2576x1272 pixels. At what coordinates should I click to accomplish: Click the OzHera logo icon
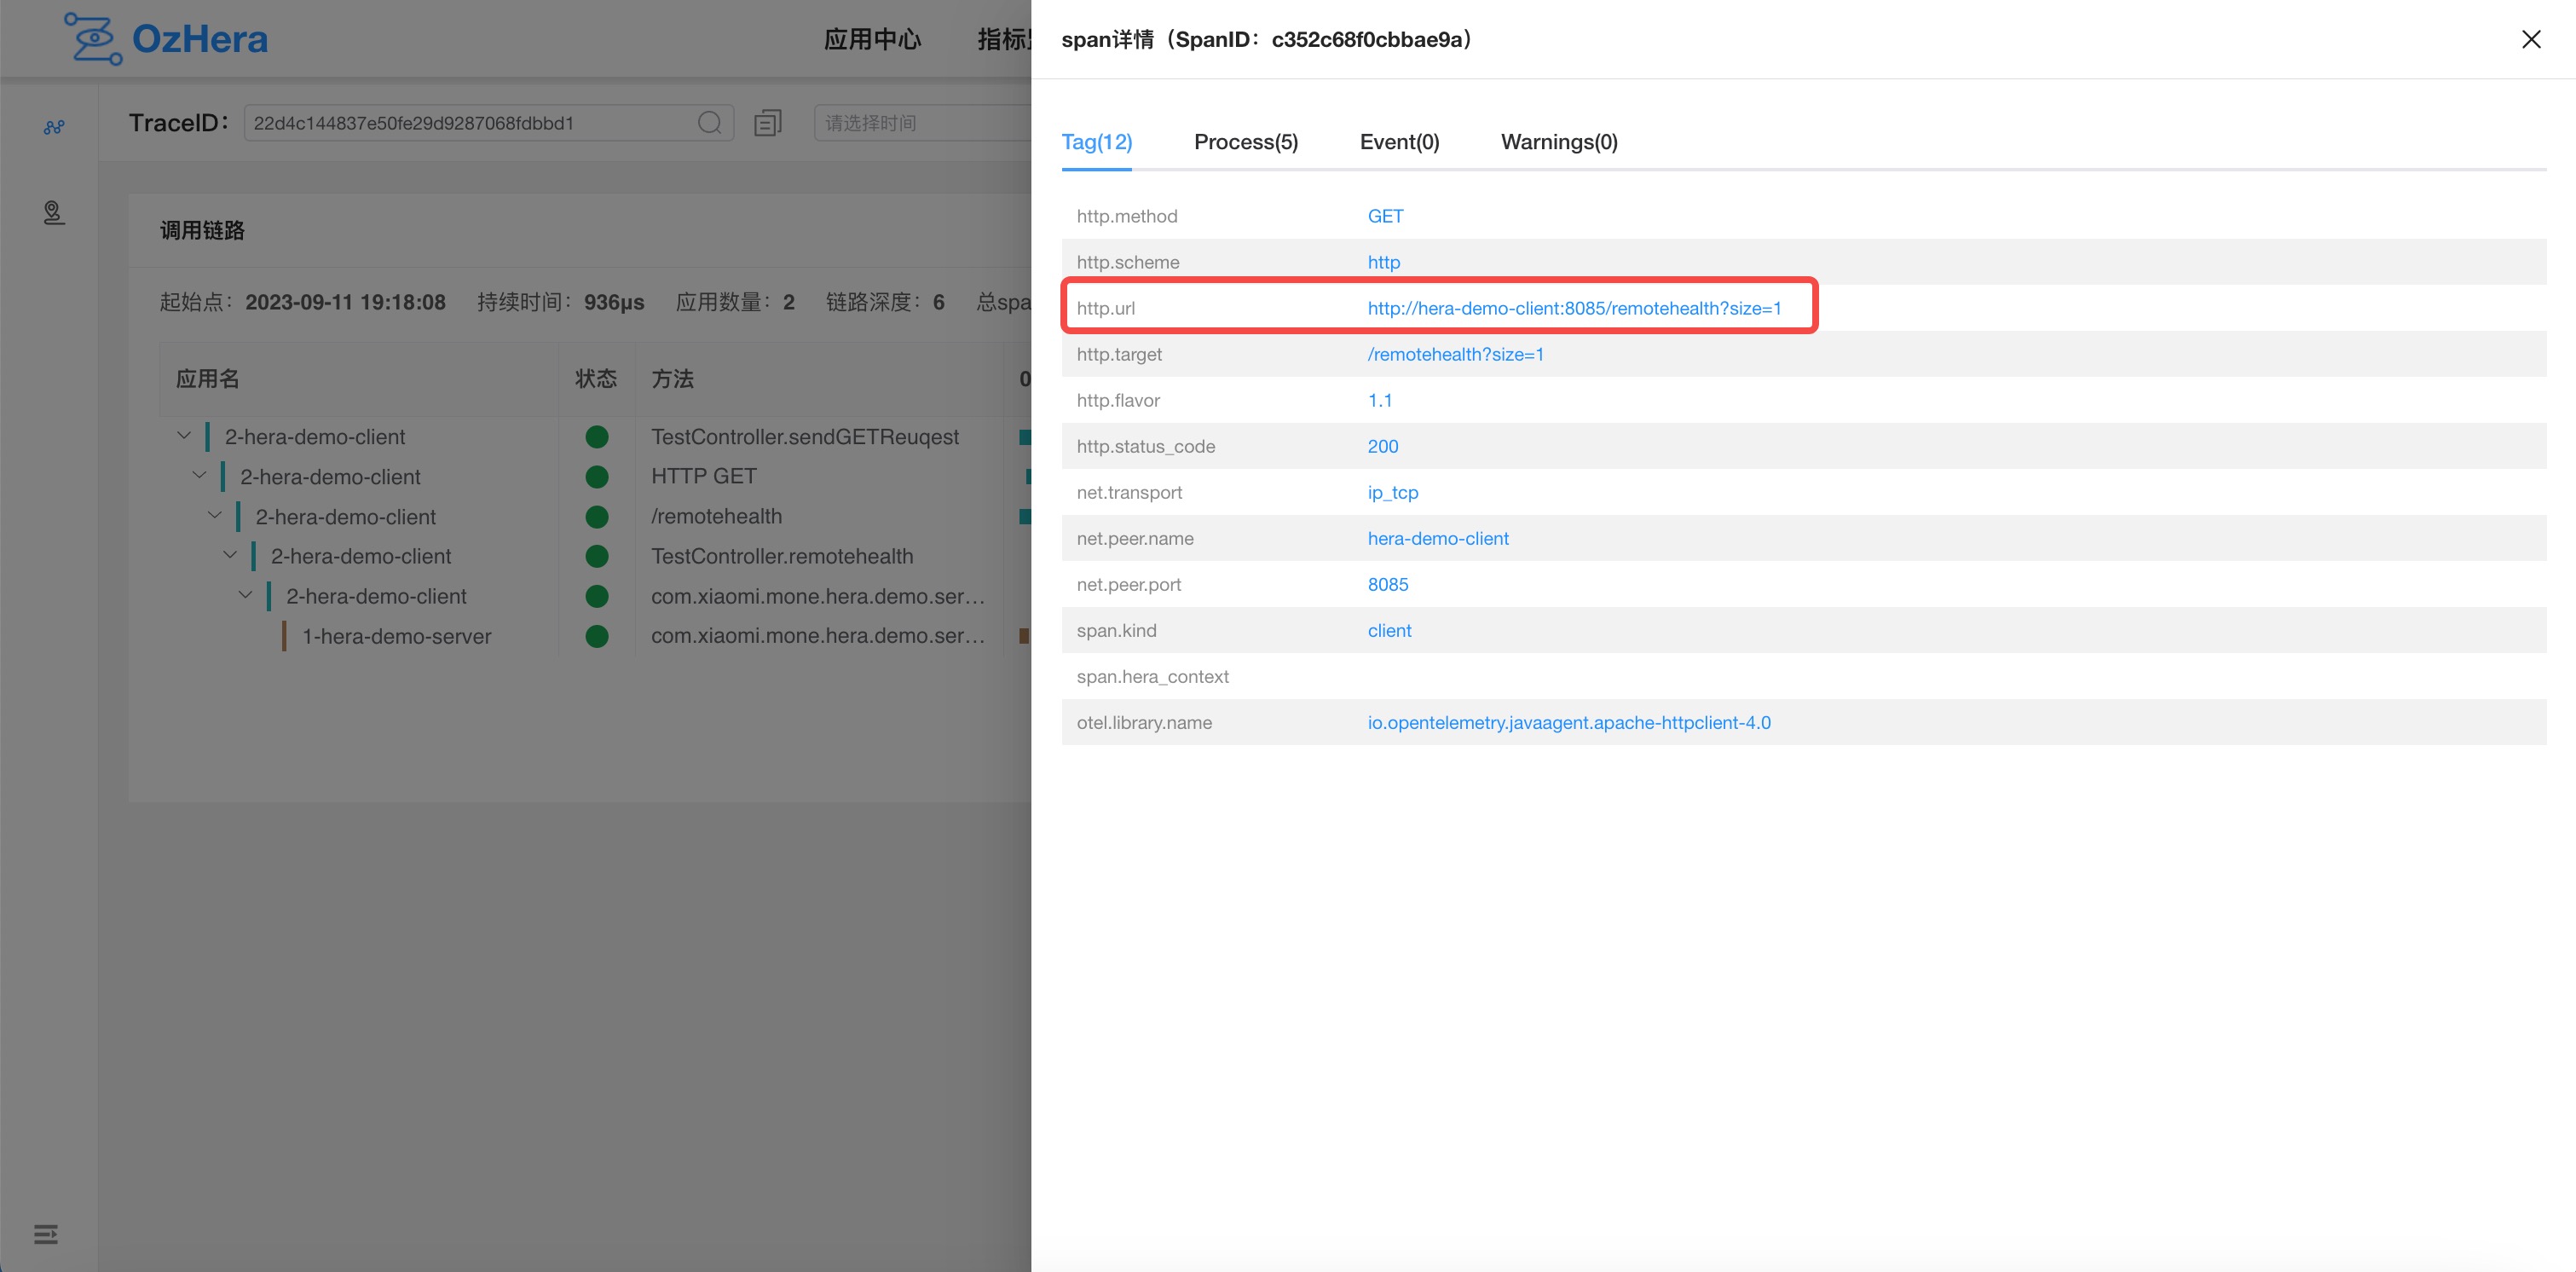click(92, 38)
